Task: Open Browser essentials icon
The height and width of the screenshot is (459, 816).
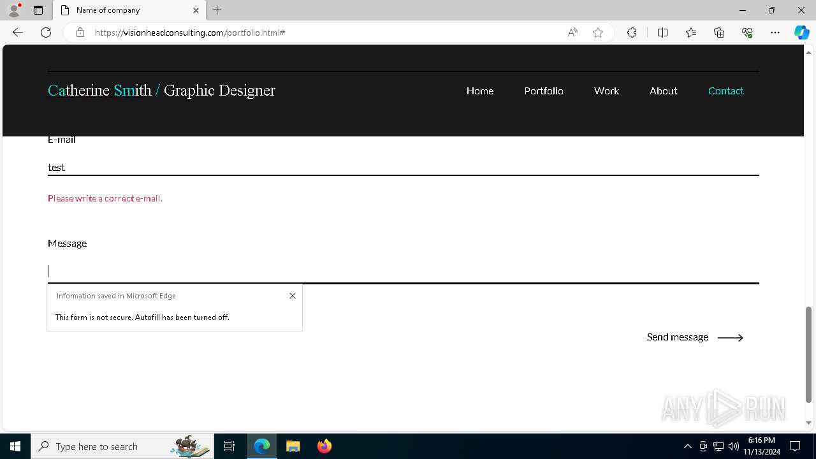Action: (747, 33)
